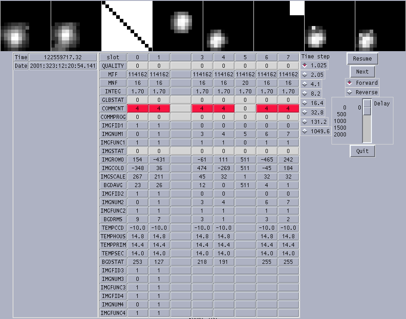
Task: Click the MJF row label
Action: pyautogui.click(x=113, y=74)
